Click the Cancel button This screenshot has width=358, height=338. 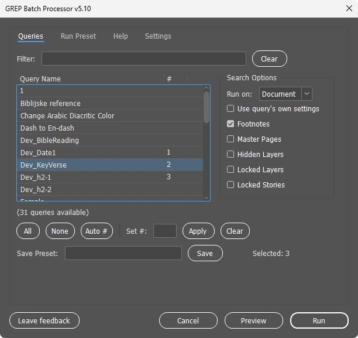click(x=188, y=320)
